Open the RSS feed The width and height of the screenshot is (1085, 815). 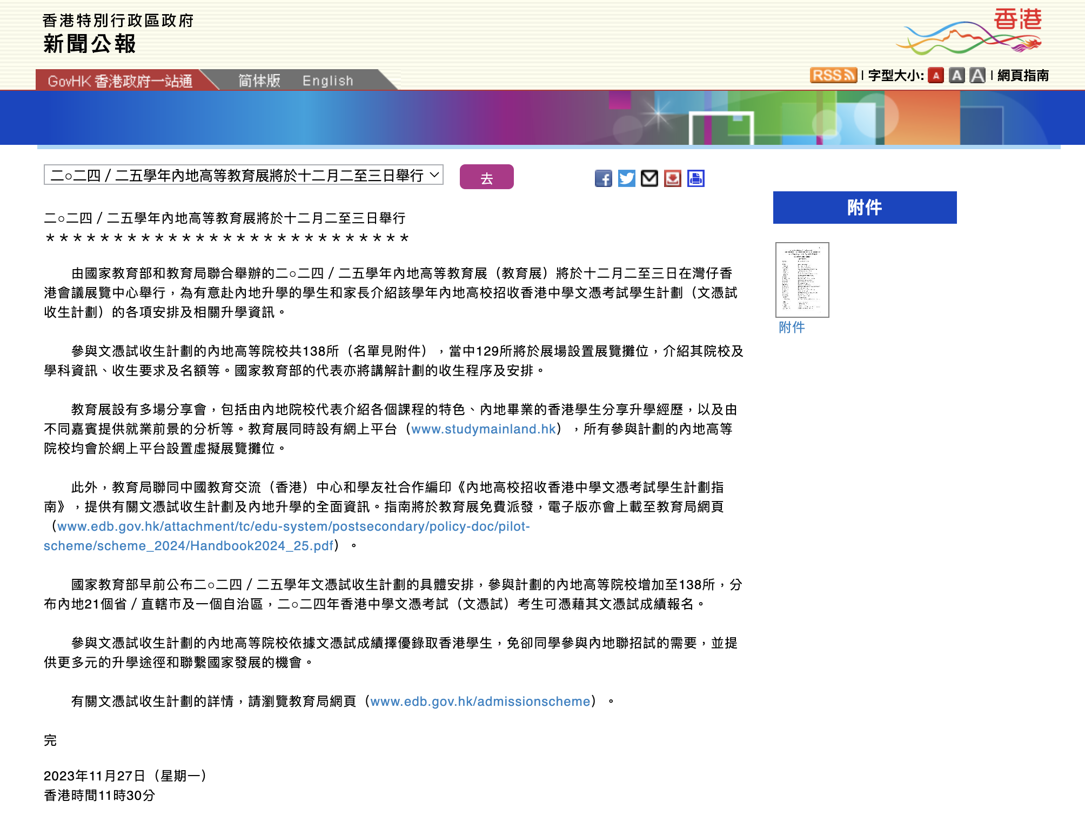pos(833,75)
